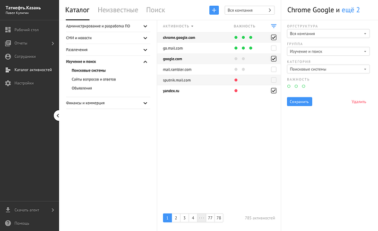The height and width of the screenshot is (231, 378).
Task: Uncheck the google.com checkbox
Action: click(274, 59)
